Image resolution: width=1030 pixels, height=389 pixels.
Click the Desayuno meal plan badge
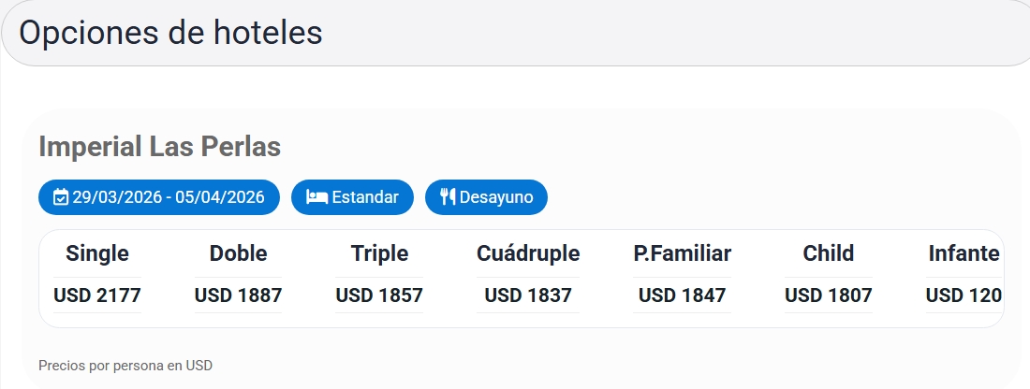[486, 197]
